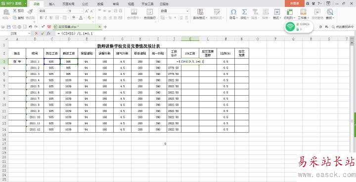The image size is (356, 182).
Task: Click the green WiFi network widget
Action: (x=290, y=27)
